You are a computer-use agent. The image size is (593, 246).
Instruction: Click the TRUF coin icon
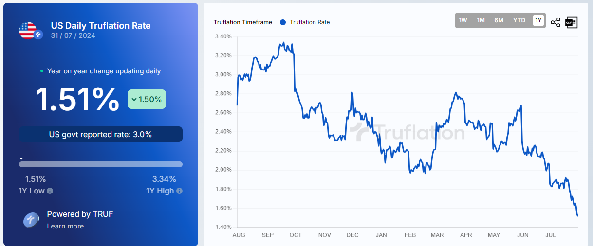pos(31,220)
